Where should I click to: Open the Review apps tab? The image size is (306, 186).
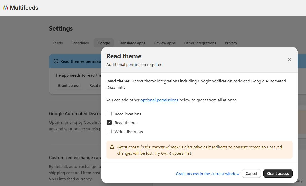tap(165, 43)
